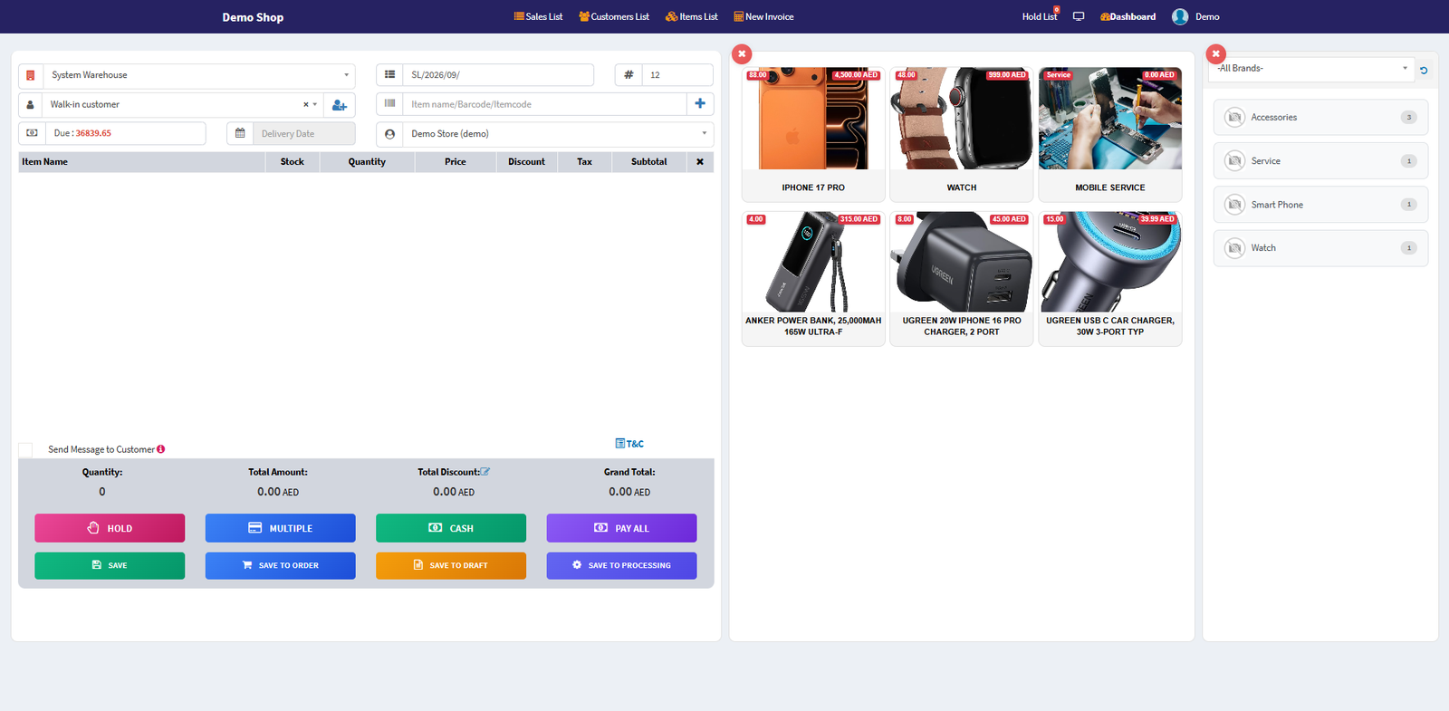The image size is (1449, 711).
Task: Add Anker Power Bank product
Action: (813, 278)
